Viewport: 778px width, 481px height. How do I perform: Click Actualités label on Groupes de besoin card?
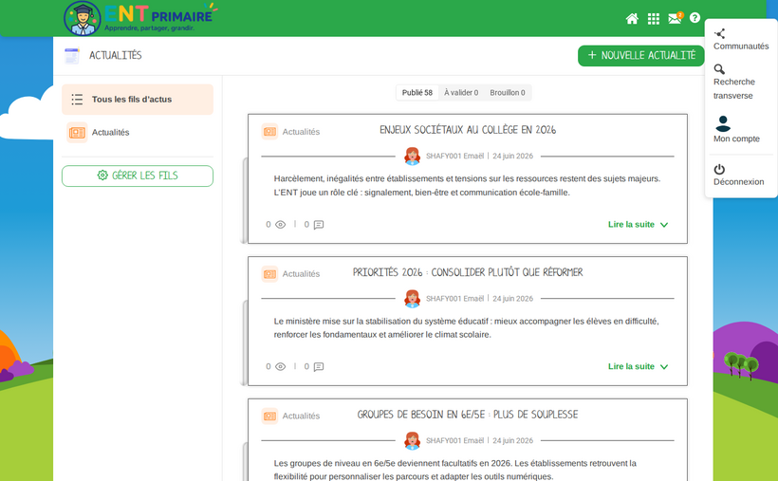pyautogui.click(x=301, y=416)
